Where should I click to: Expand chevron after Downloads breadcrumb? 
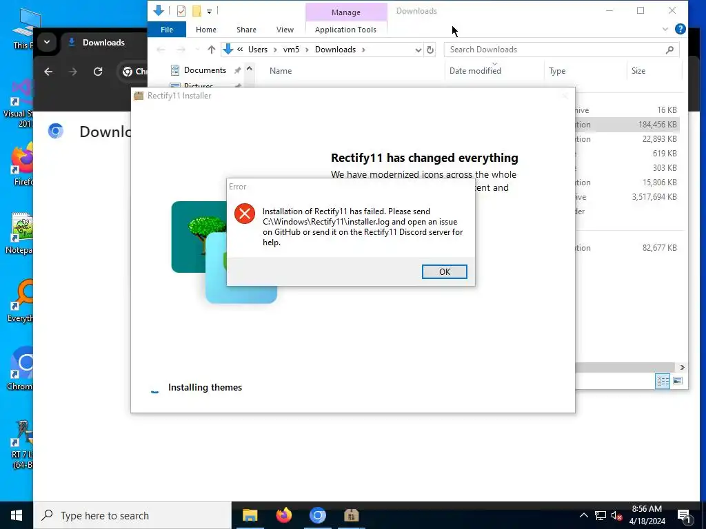pos(363,50)
